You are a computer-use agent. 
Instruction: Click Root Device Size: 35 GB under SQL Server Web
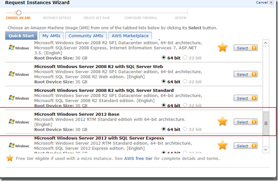61,82
